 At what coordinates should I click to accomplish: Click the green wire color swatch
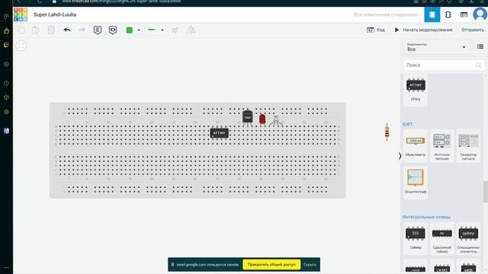coord(129,30)
